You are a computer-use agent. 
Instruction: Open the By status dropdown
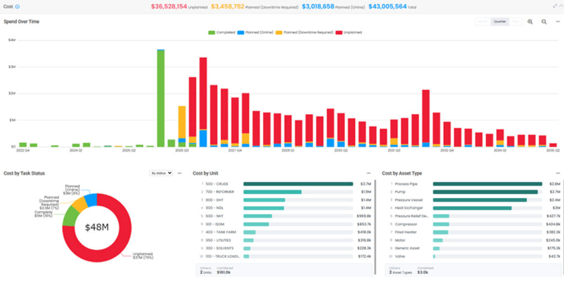pyautogui.click(x=161, y=173)
